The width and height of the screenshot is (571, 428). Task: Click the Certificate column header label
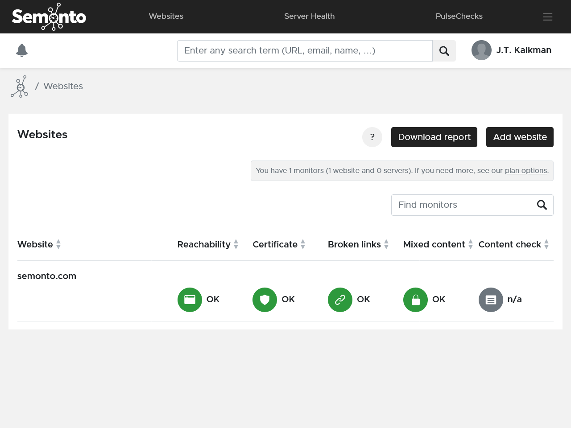275,244
